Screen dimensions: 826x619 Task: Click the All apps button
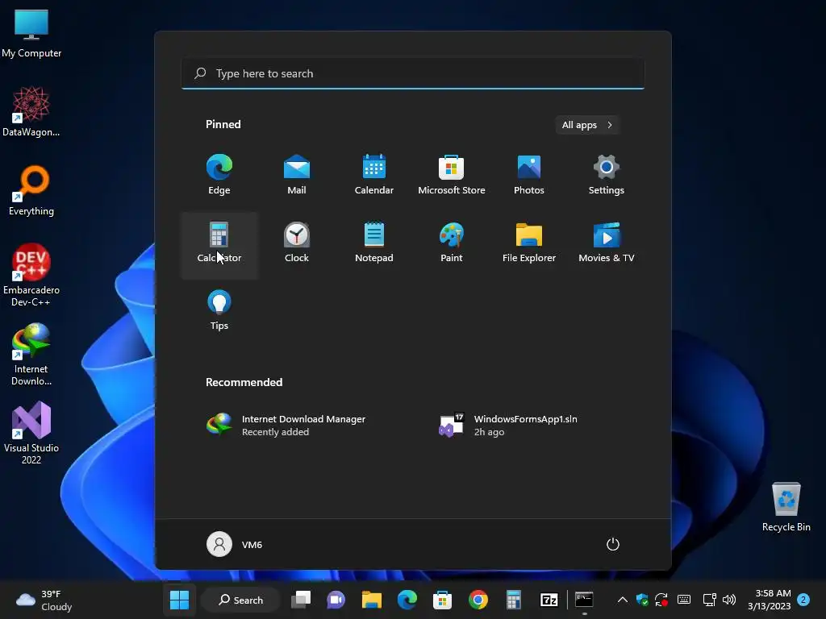click(x=587, y=125)
